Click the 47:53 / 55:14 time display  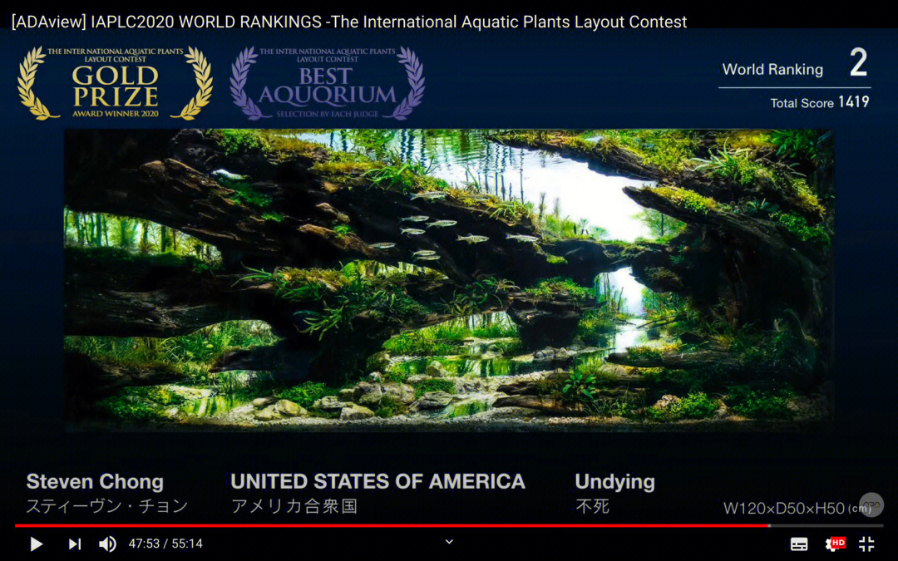tap(165, 544)
